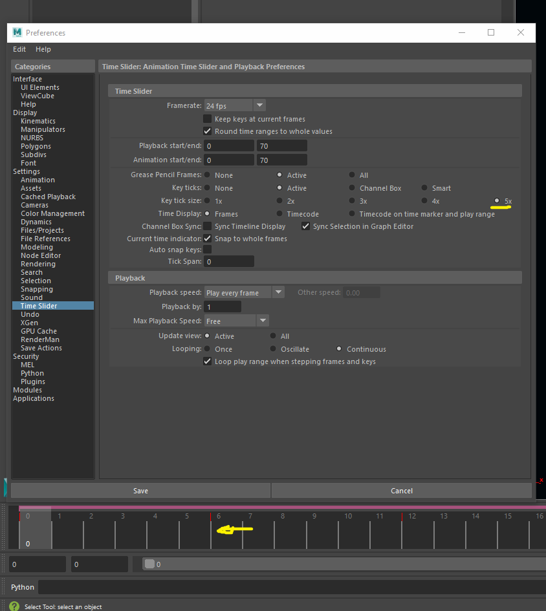
Task: Click the Playback end field showing 70
Action: tap(282, 145)
